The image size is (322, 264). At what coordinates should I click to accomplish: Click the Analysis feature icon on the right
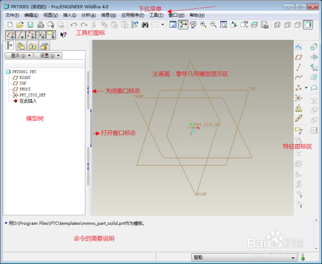point(299,109)
